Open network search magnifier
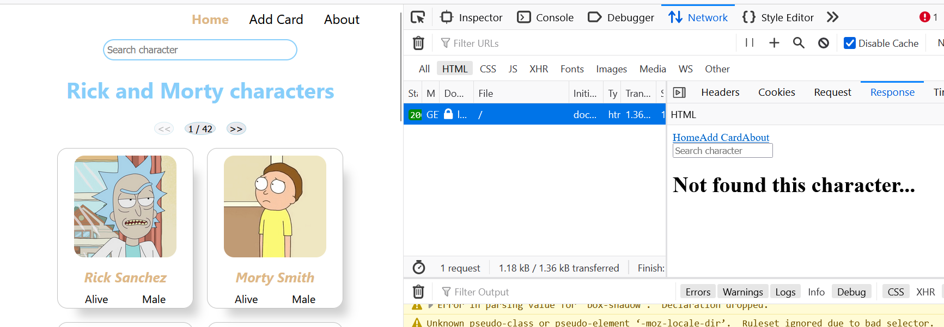 click(799, 43)
